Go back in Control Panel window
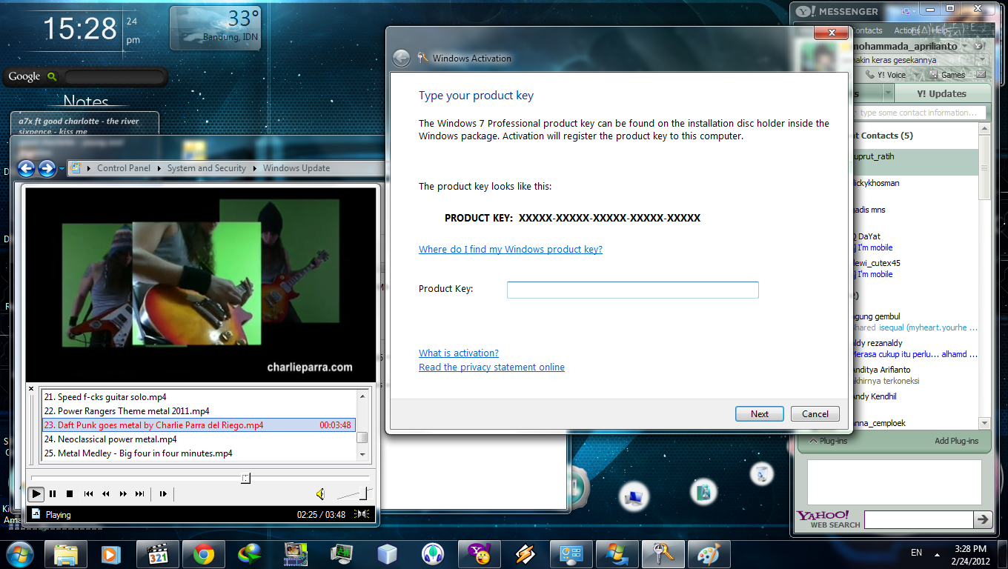The height and width of the screenshot is (569, 1008). [x=27, y=168]
